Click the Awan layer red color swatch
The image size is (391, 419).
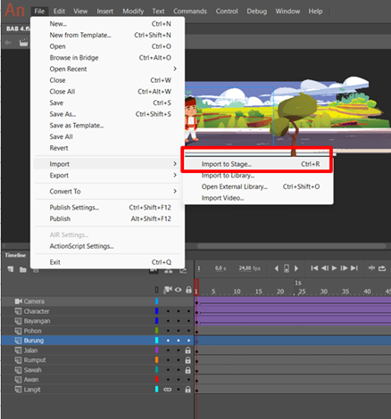coord(157,380)
